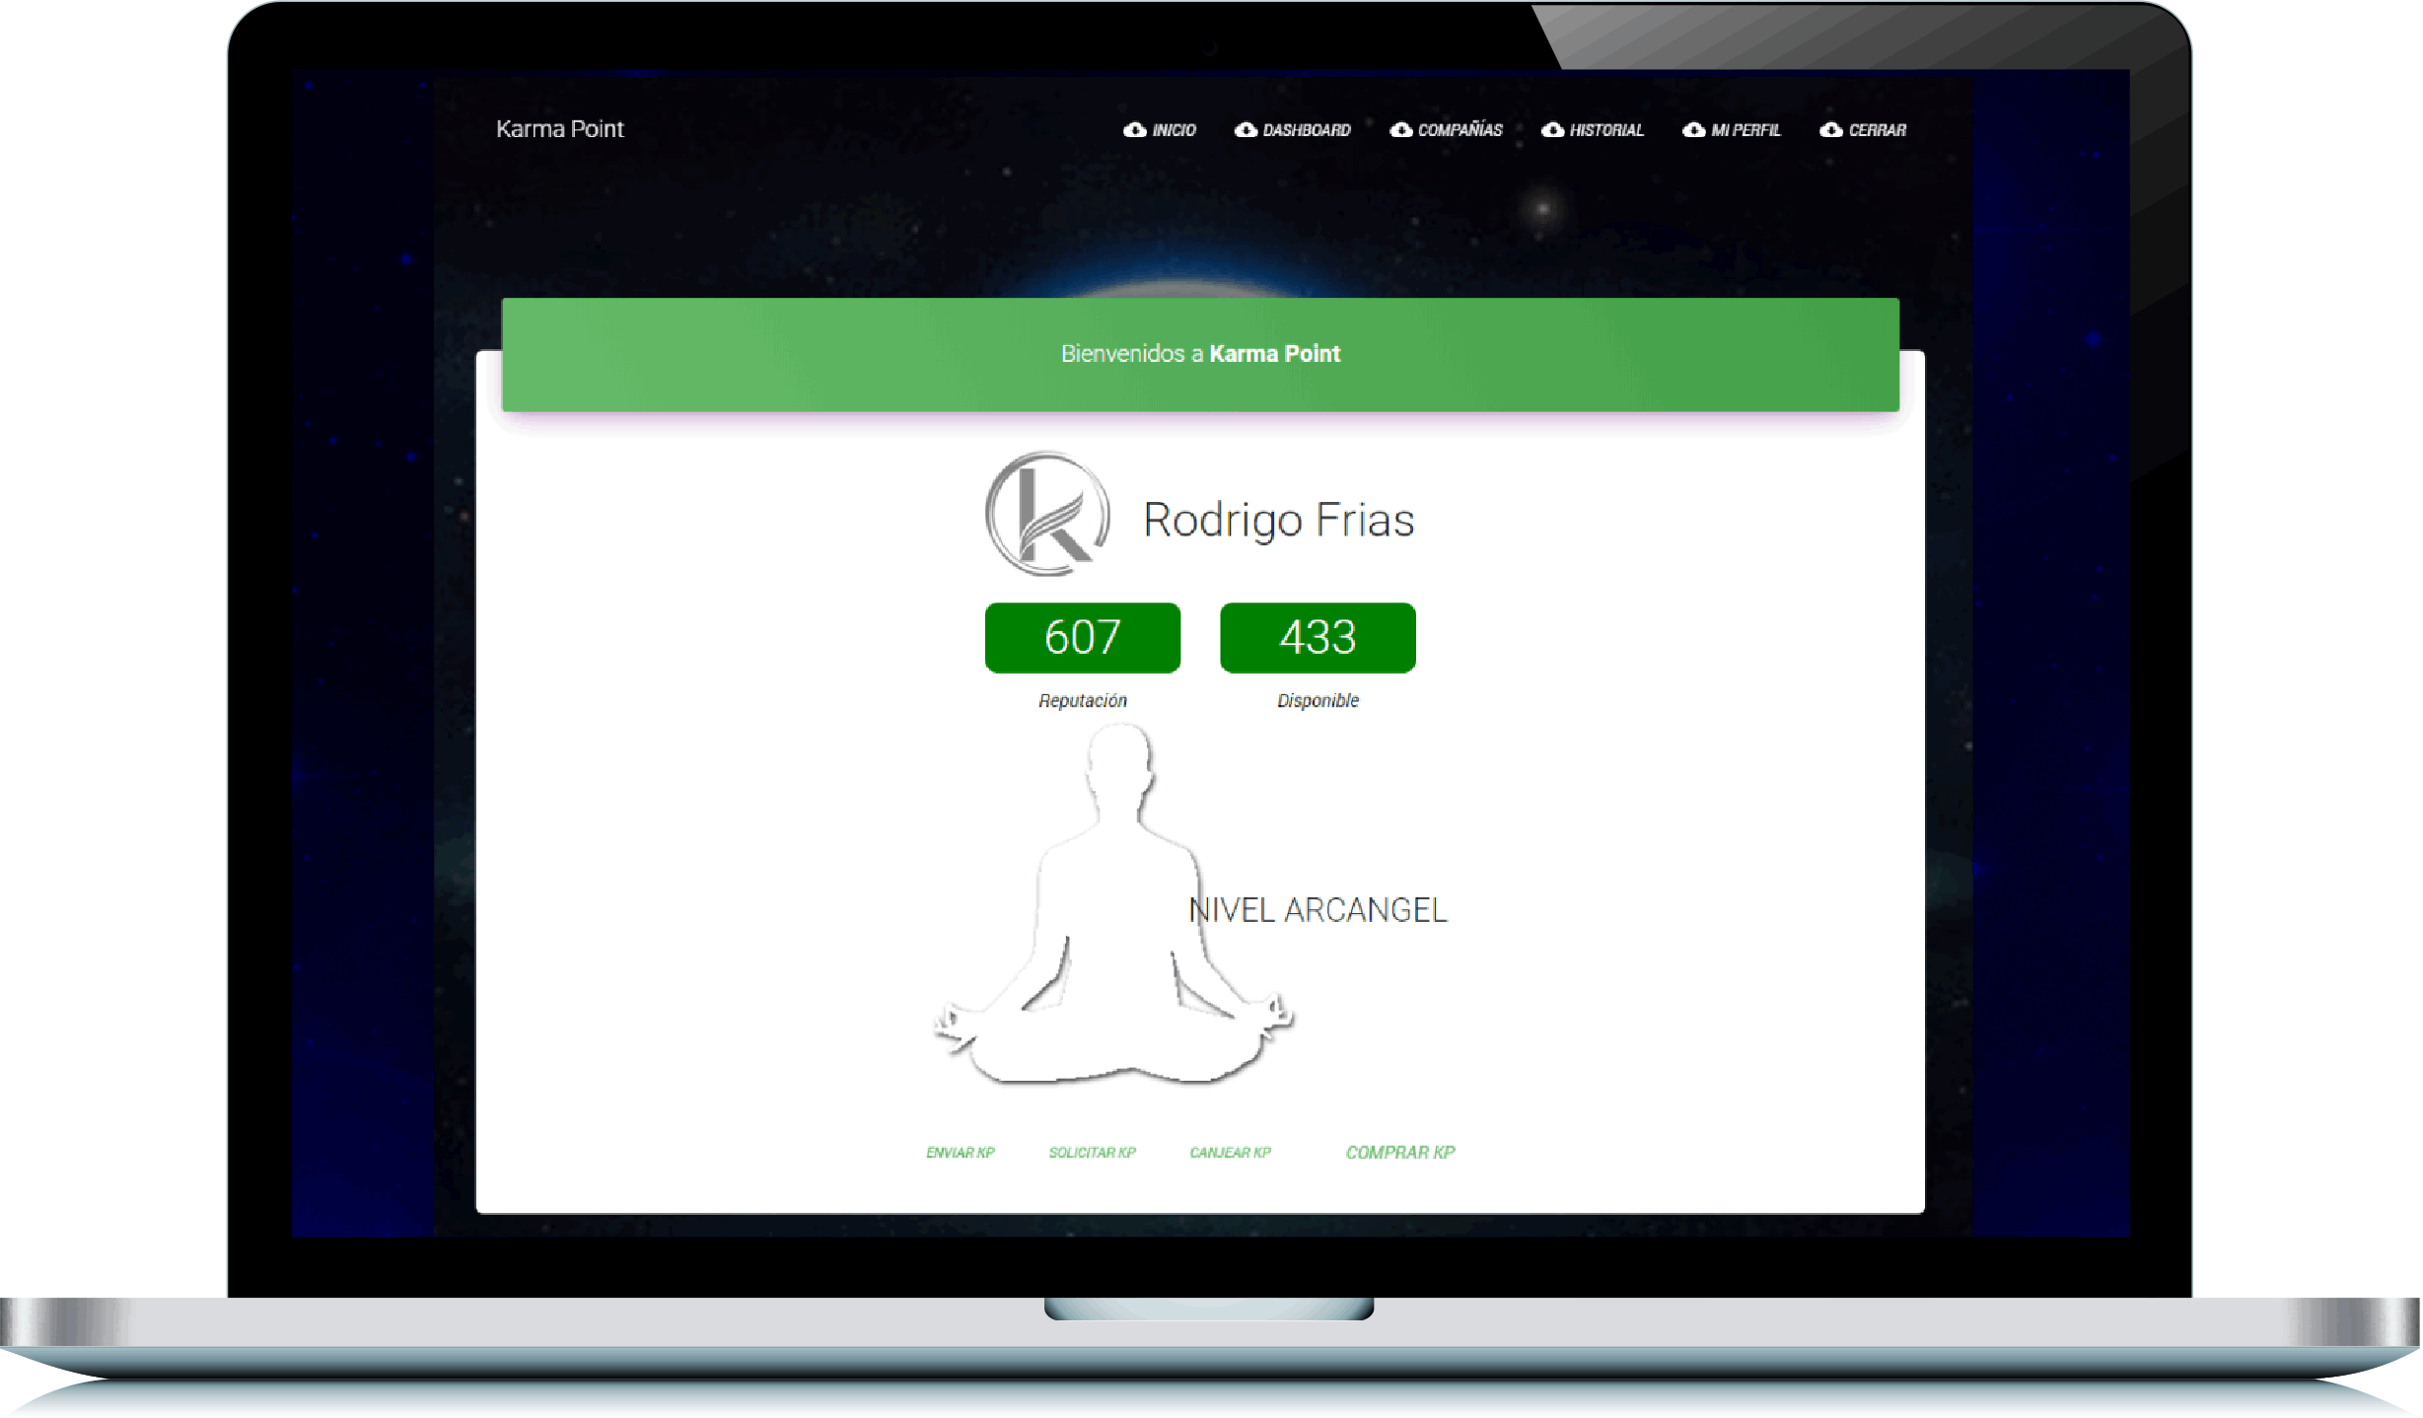Click the cloud icon beside HISTORIAL

click(x=1552, y=130)
